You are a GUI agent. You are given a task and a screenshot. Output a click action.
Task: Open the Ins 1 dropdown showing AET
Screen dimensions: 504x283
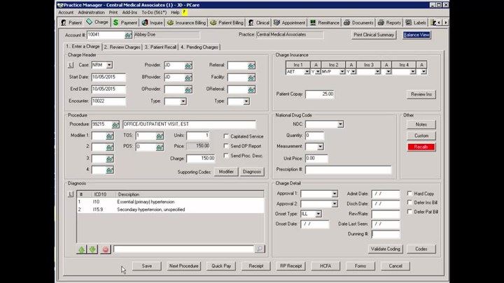tap(307, 72)
